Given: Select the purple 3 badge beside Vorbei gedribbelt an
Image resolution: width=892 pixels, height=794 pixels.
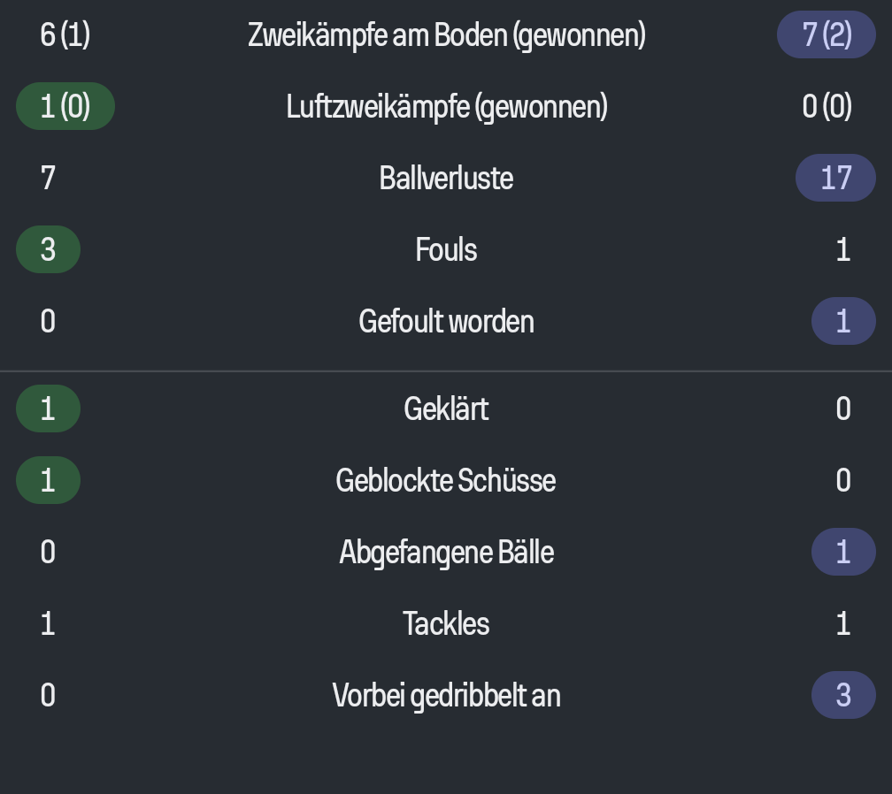Looking at the screenshot, I should point(842,695).
